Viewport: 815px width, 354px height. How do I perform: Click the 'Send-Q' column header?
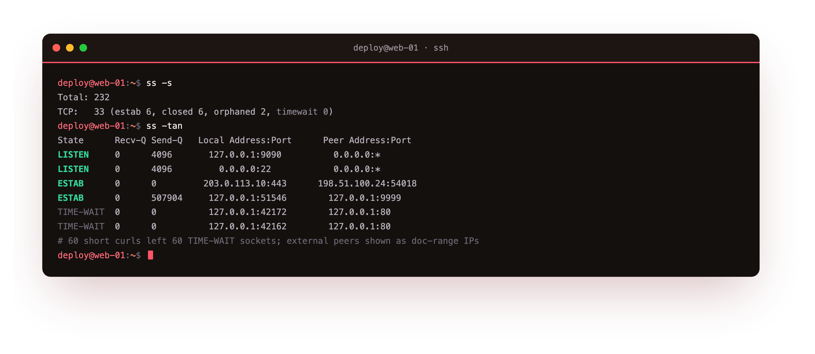(167, 140)
